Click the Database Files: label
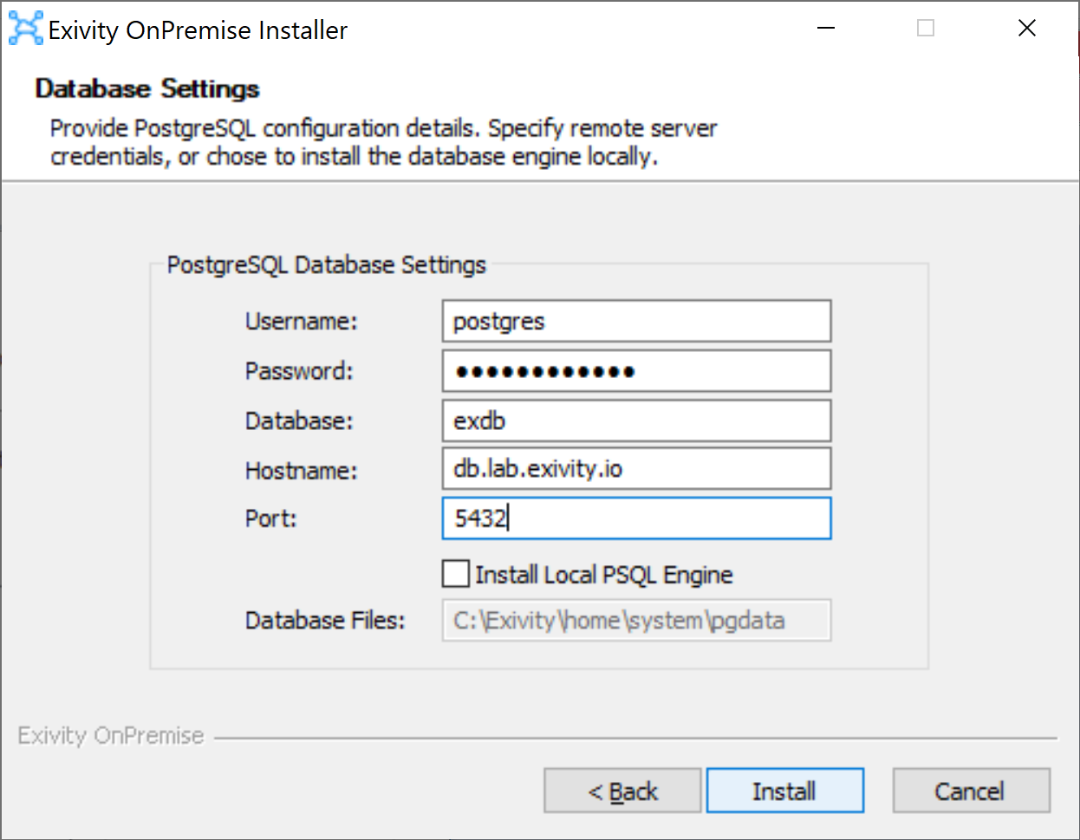Image resolution: width=1080 pixels, height=840 pixels. coord(325,621)
